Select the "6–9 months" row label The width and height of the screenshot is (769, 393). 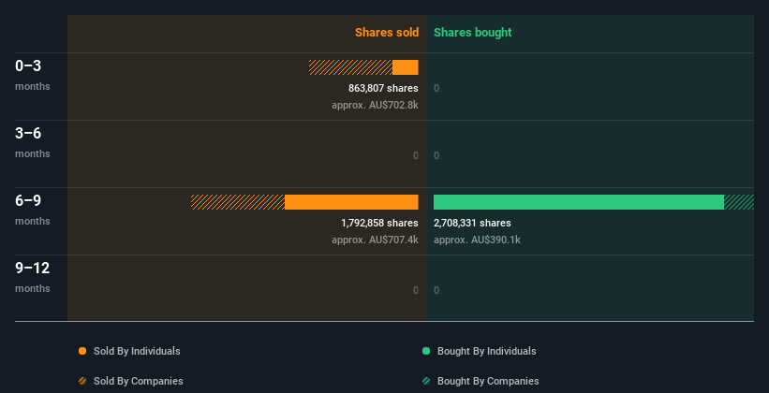click(x=33, y=209)
